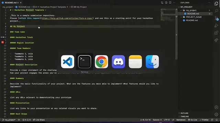Viewport: 220px width, 123px height.
Task: Click the notifications bell in status bar
Action: (217, 120)
